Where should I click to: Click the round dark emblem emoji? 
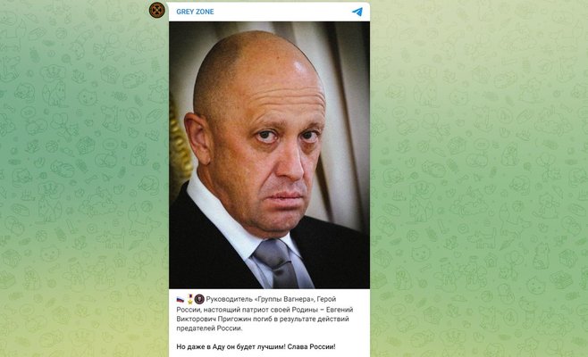[x=199, y=299]
